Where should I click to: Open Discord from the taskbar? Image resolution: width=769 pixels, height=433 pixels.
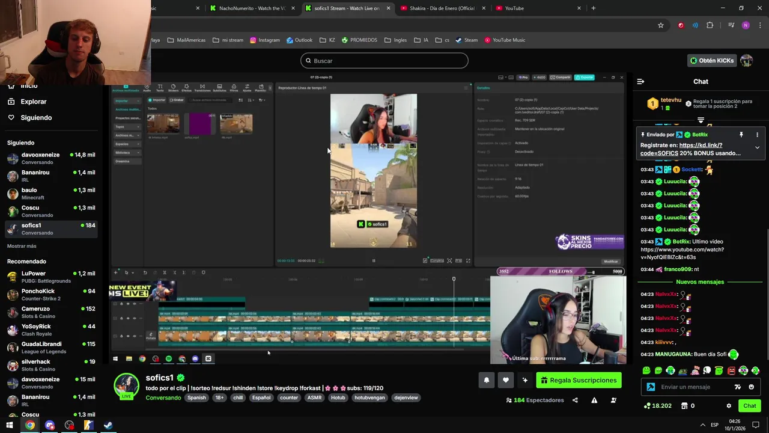50,425
